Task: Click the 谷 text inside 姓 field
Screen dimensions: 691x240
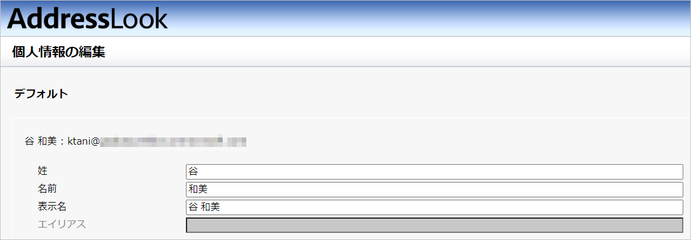Action: tap(193, 172)
